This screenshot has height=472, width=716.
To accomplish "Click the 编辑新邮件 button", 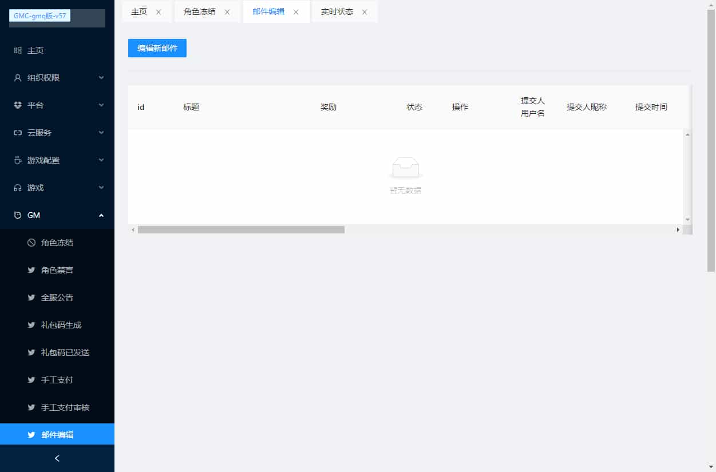I will click(x=157, y=48).
